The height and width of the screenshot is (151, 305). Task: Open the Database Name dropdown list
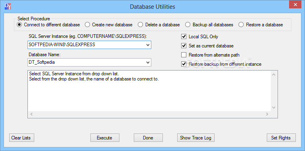(148, 62)
